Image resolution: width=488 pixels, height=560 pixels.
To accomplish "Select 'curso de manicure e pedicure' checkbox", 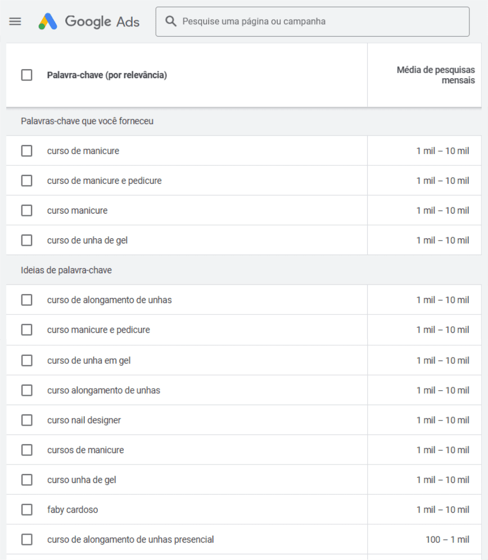I will click(x=26, y=180).
